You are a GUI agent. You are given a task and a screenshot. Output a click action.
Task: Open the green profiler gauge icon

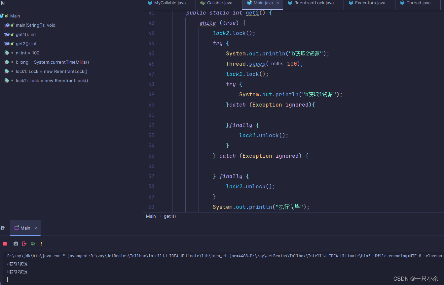point(33,244)
